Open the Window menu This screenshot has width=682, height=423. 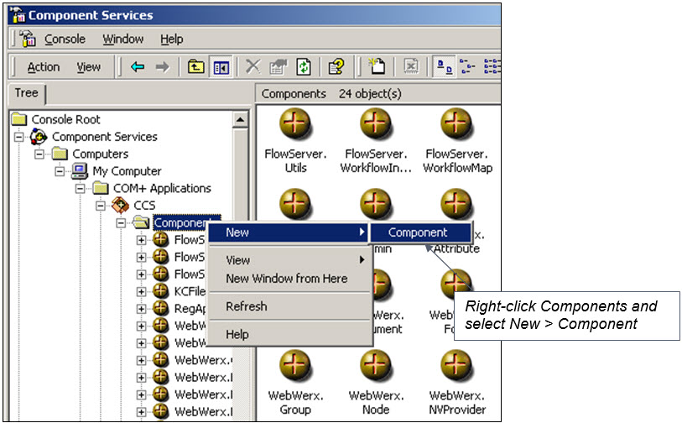[123, 39]
